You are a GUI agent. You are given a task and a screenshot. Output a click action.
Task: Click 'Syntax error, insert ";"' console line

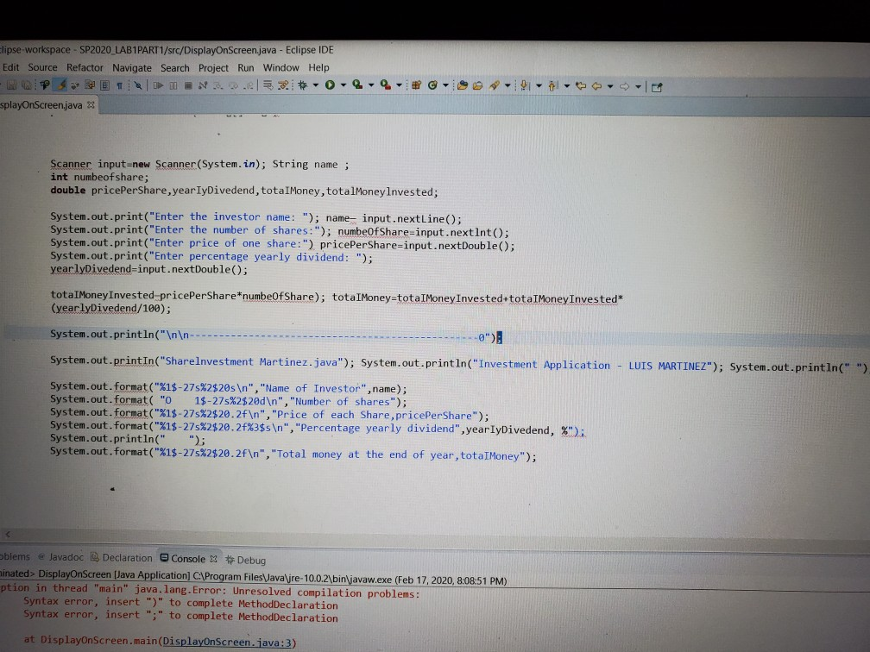(180, 616)
